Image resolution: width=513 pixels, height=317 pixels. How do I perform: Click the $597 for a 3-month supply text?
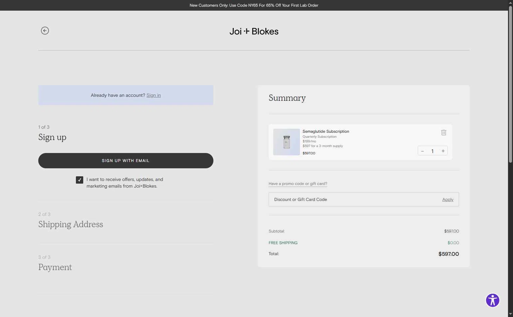point(323,146)
